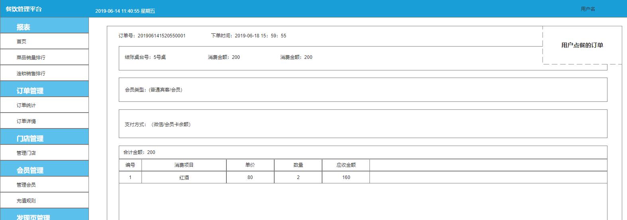The height and width of the screenshot is (220, 627).
Task: Click the 应收金额 column header
Action: click(x=346, y=165)
